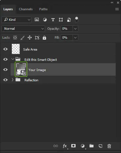Switch to the Channels tab
Image resolution: width=121 pixels, height=153 pixels.
(x=26, y=9)
